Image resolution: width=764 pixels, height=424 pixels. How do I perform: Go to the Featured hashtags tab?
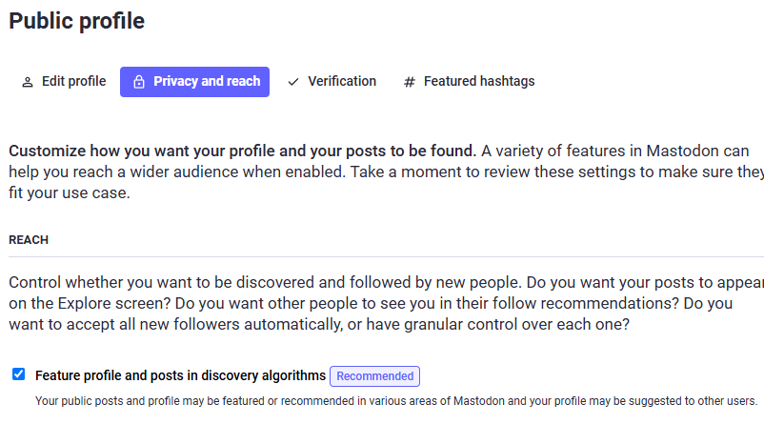tap(470, 81)
